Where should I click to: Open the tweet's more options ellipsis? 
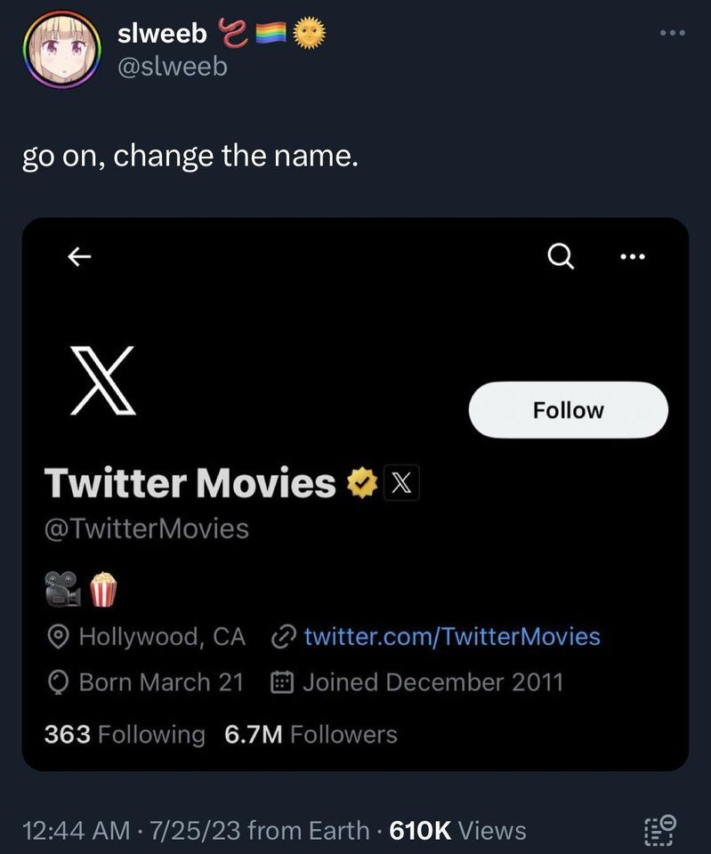pyautogui.click(x=672, y=34)
